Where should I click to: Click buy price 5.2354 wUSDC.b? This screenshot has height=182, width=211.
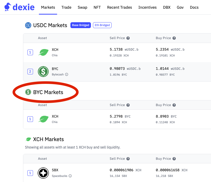click(170, 49)
